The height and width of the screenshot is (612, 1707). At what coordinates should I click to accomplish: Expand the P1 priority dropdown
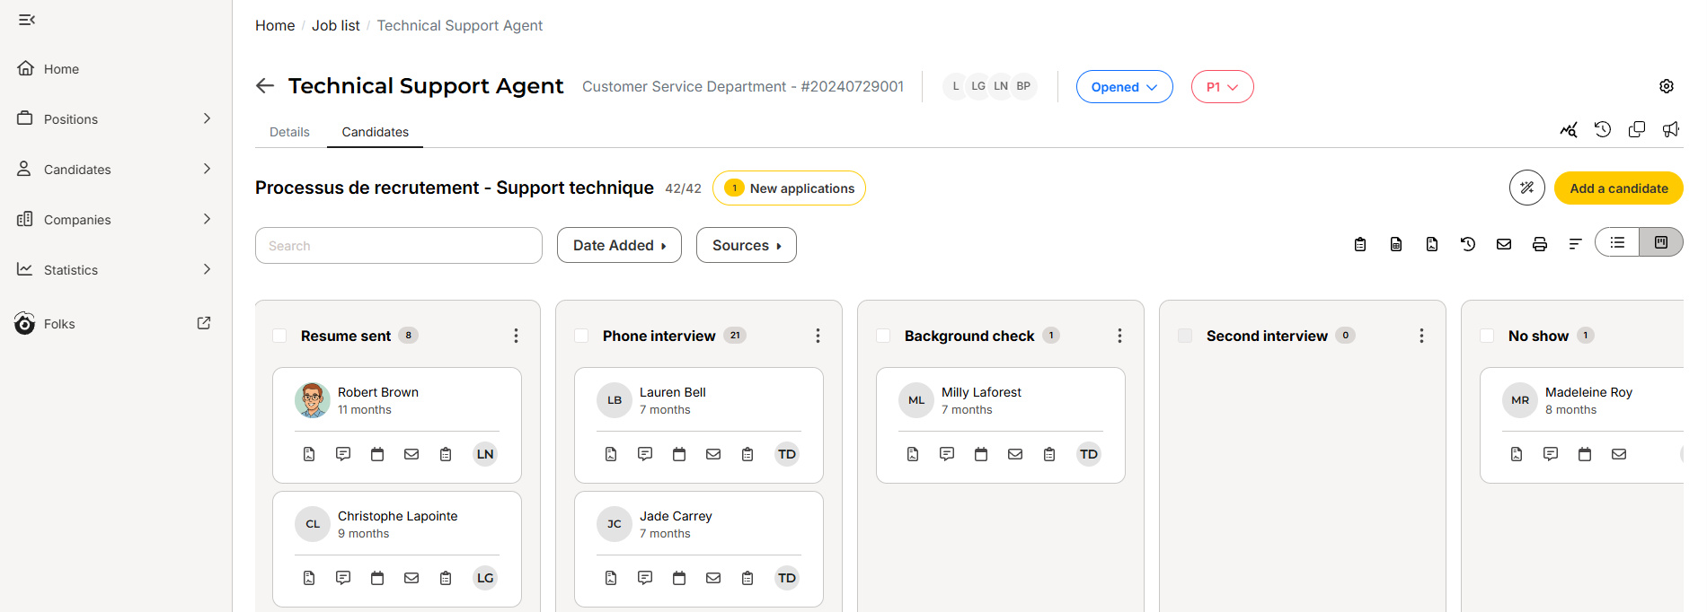tap(1222, 87)
